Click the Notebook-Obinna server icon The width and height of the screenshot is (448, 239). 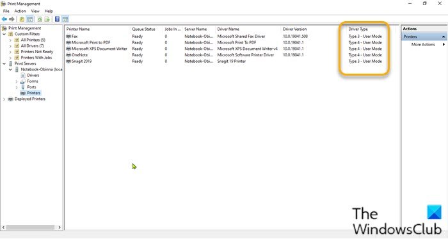pos(17,69)
